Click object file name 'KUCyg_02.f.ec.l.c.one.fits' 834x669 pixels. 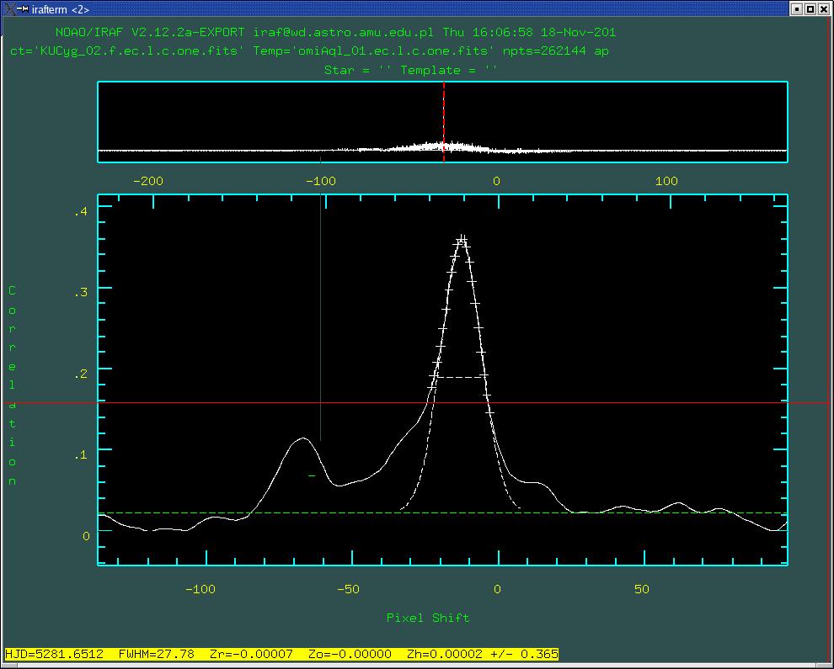pos(139,51)
